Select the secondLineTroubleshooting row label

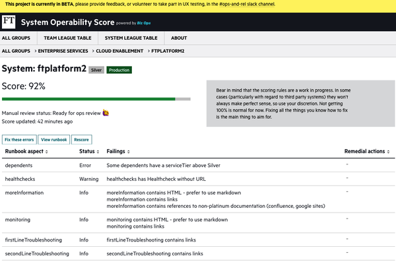tap(37, 253)
